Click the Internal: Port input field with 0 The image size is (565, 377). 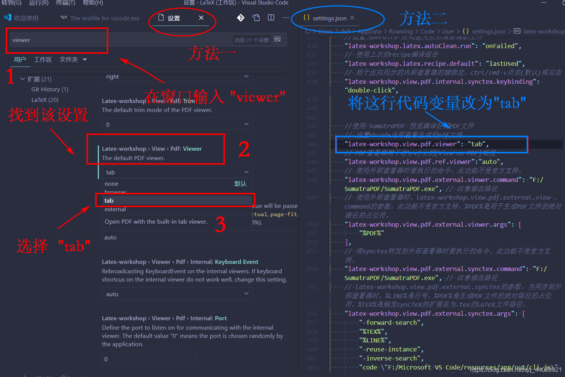pos(149,359)
